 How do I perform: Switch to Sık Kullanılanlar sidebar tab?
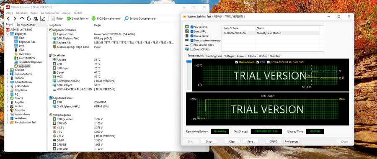point(26,25)
